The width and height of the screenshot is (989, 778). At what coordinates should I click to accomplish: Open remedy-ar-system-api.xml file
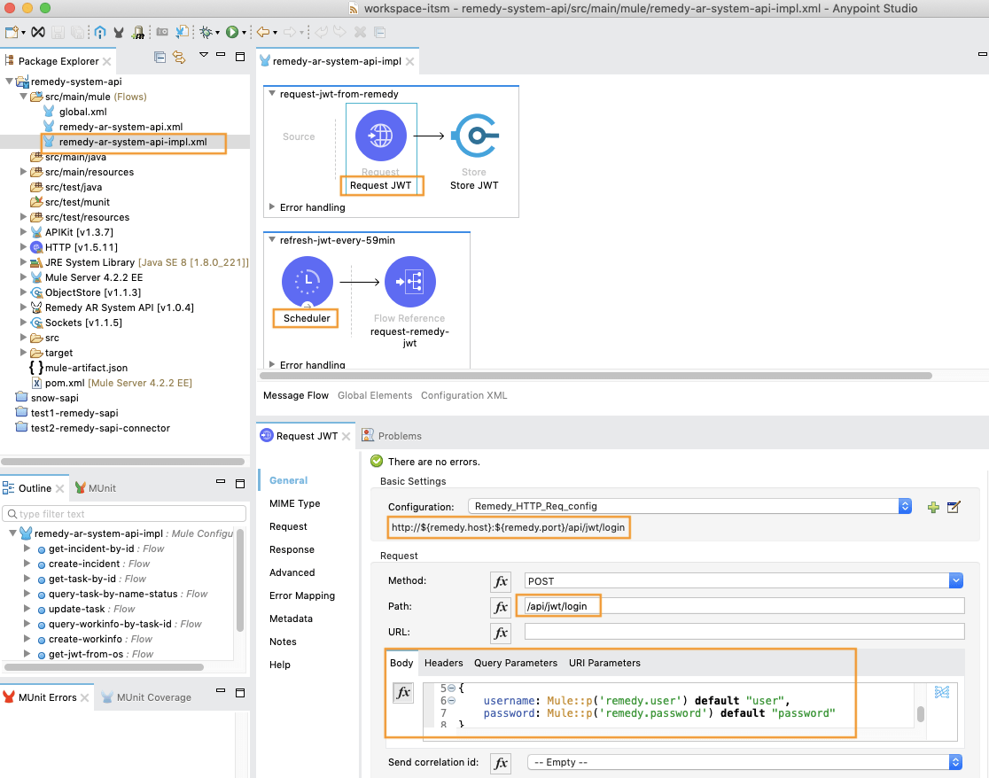click(x=121, y=127)
